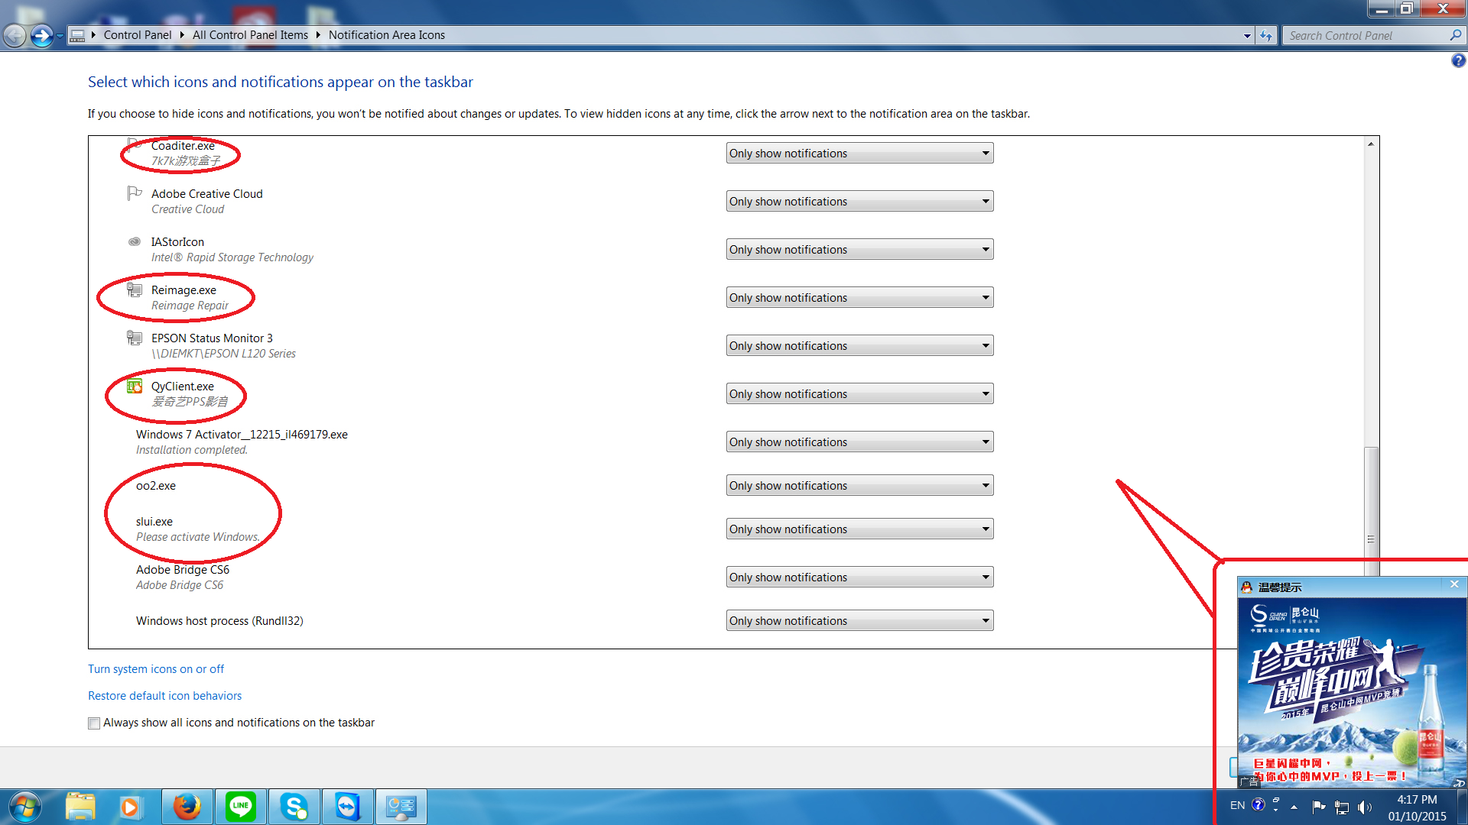The width and height of the screenshot is (1468, 825).
Task: Open Reimage.exe behavior dropdown
Action: click(x=859, y=298)
